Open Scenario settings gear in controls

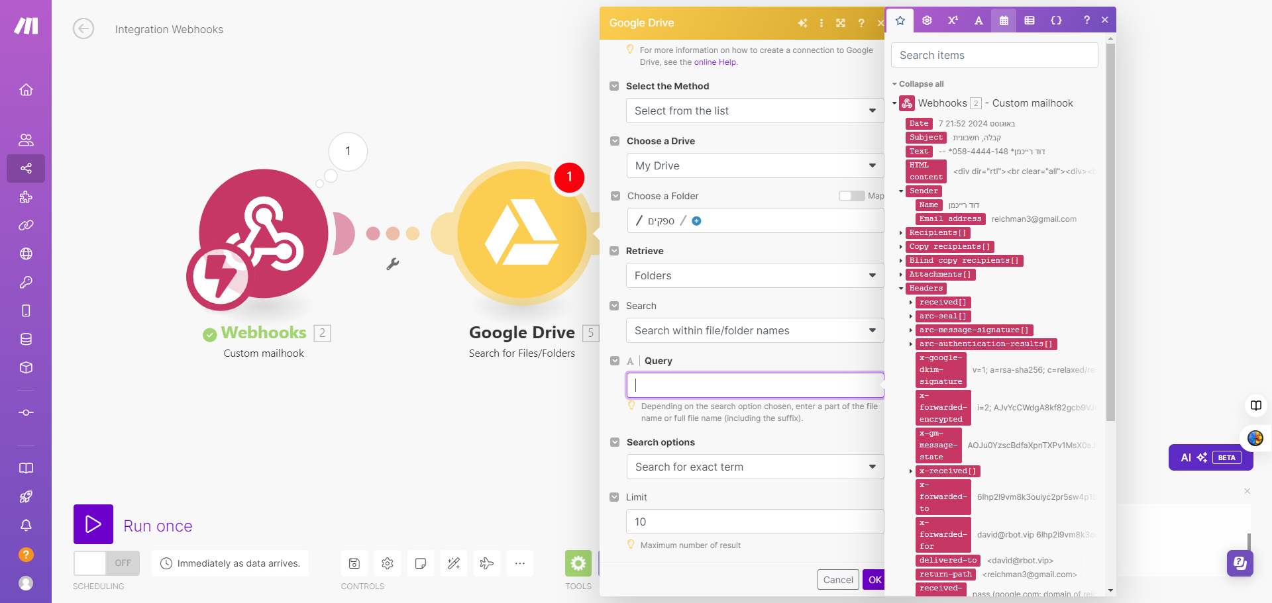coord(388,563)
